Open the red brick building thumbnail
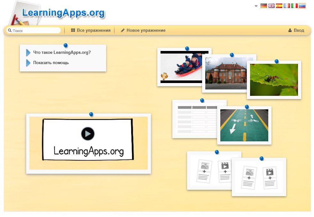Viewport: 314px width, 217px height. [226, 73]
